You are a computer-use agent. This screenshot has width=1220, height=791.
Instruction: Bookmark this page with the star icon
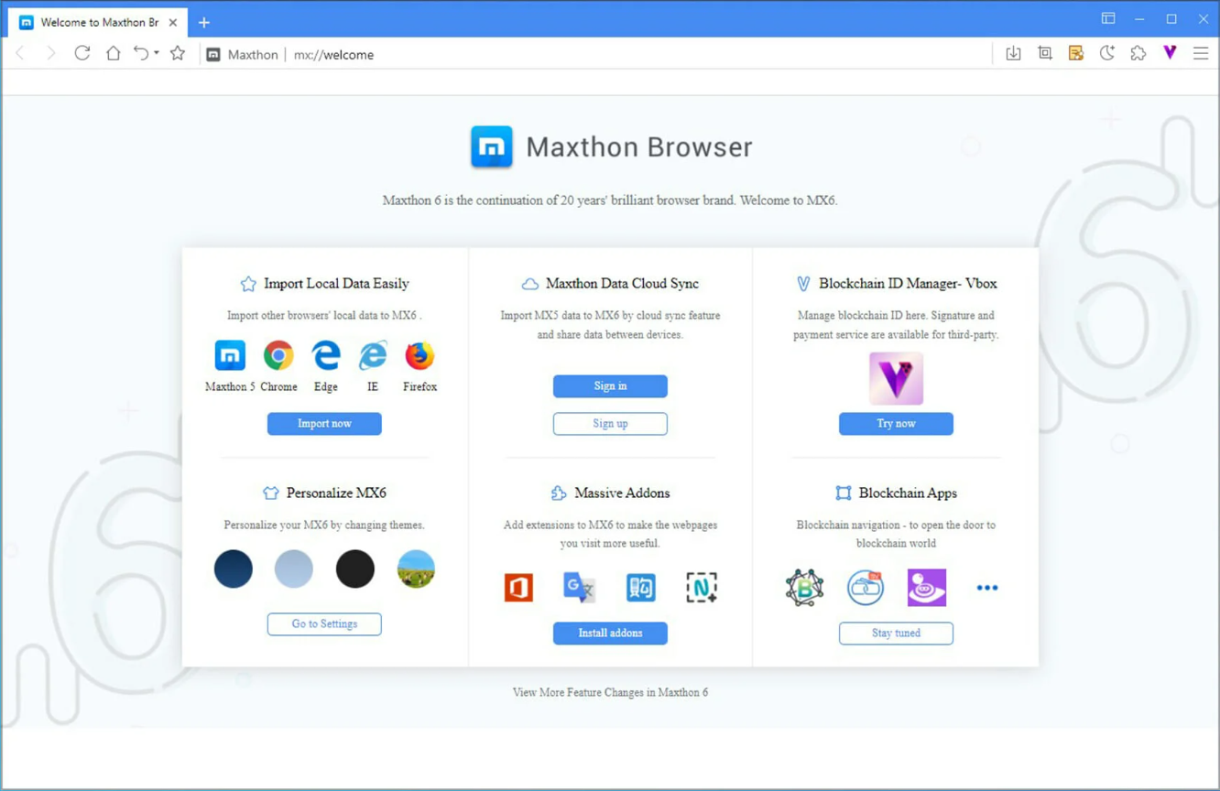coord(178,53)
